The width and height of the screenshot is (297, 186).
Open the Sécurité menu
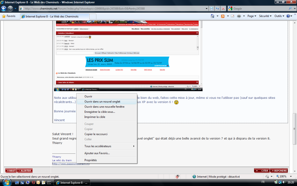pos(265,16)
